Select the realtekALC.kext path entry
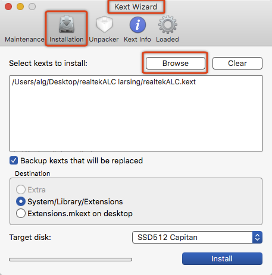Viewport: 272px width, 275px height. pos(104,82)
